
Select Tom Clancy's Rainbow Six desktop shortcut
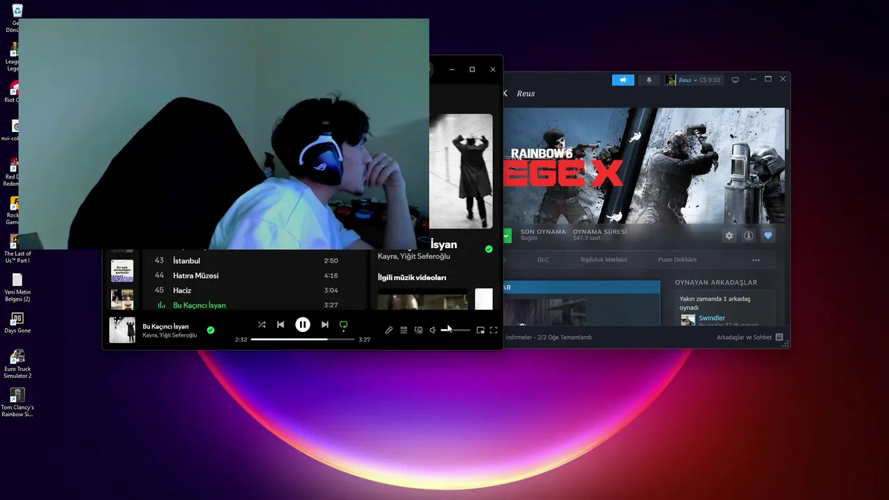point(17,403)
